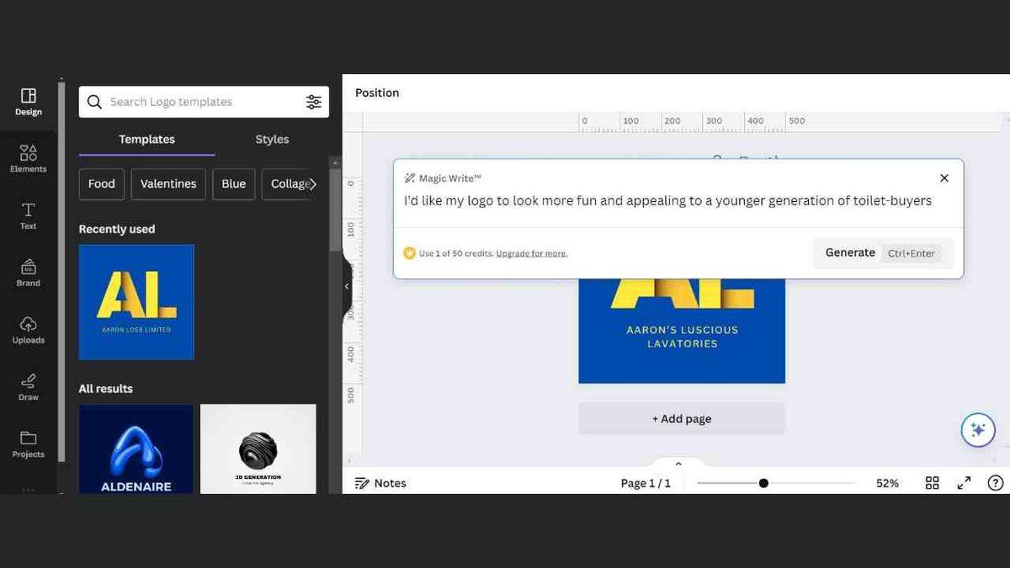Open the Brand kit panel

click(28, 273)
